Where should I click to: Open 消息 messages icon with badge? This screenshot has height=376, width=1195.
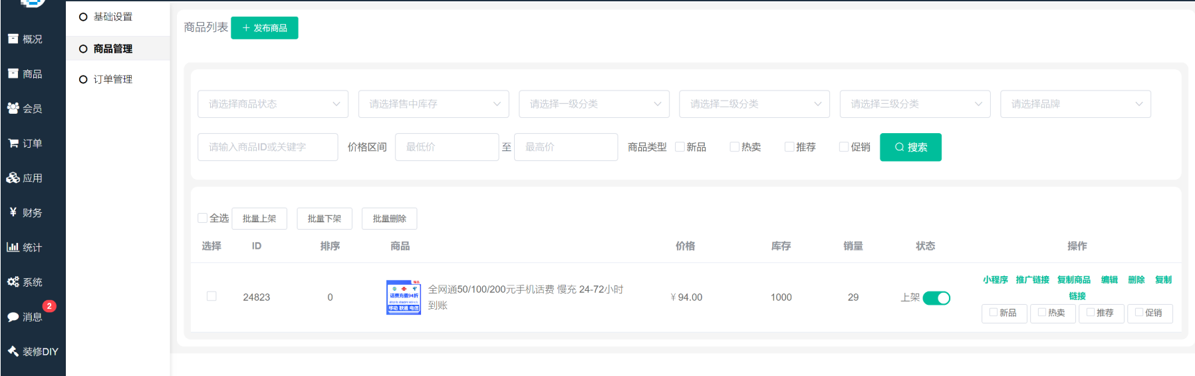[13, 317]
